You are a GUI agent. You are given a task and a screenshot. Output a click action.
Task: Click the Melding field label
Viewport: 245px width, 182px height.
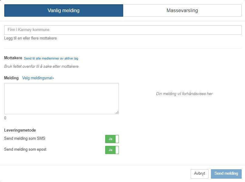click(x=11, y=78)
